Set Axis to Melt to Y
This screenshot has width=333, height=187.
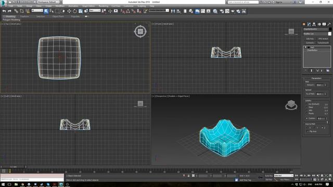(x=315, y=128)
